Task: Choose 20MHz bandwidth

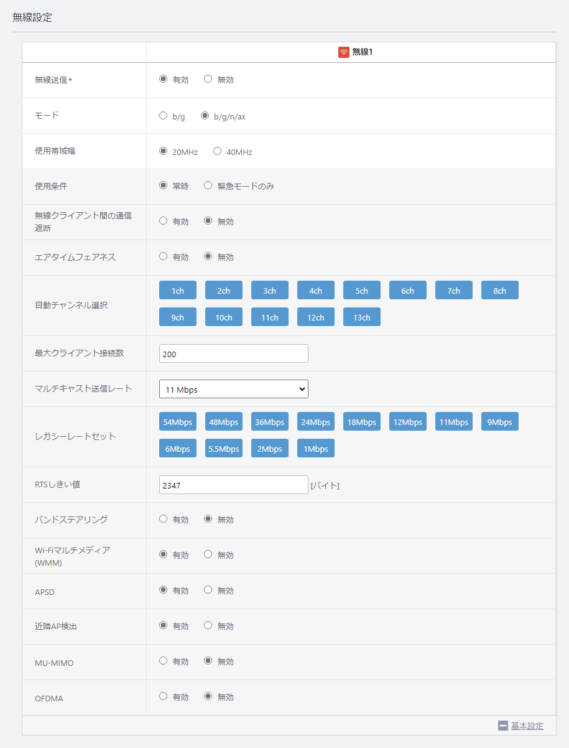Action: pos(164,151)
